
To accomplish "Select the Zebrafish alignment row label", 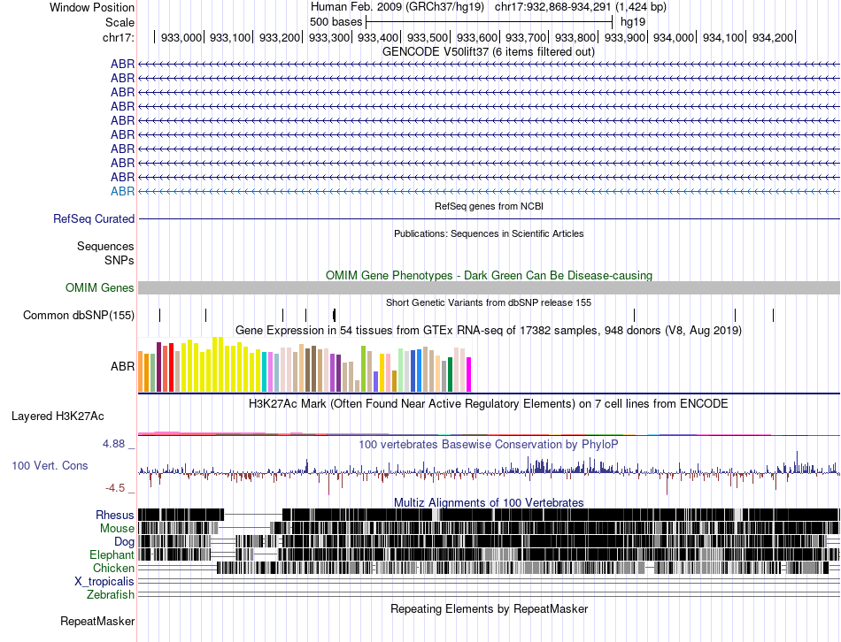I will coord(111,595).
